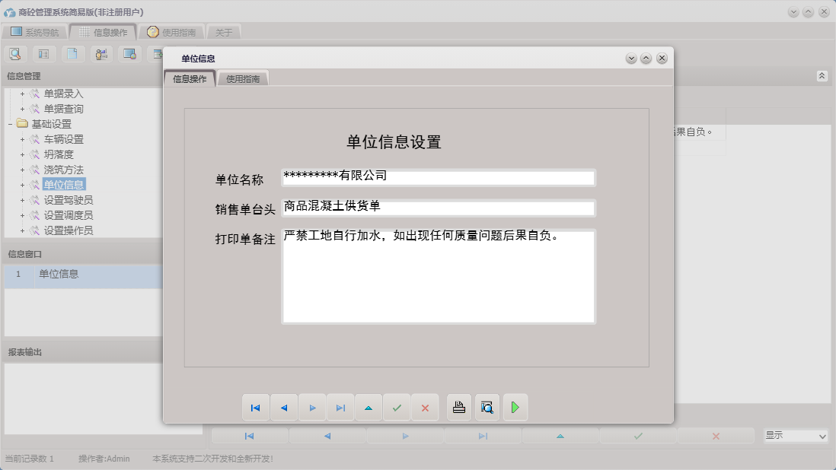Click the 单位名称 input field
The height and width of the screenshot is (470, 836).
tap(438, 177)
